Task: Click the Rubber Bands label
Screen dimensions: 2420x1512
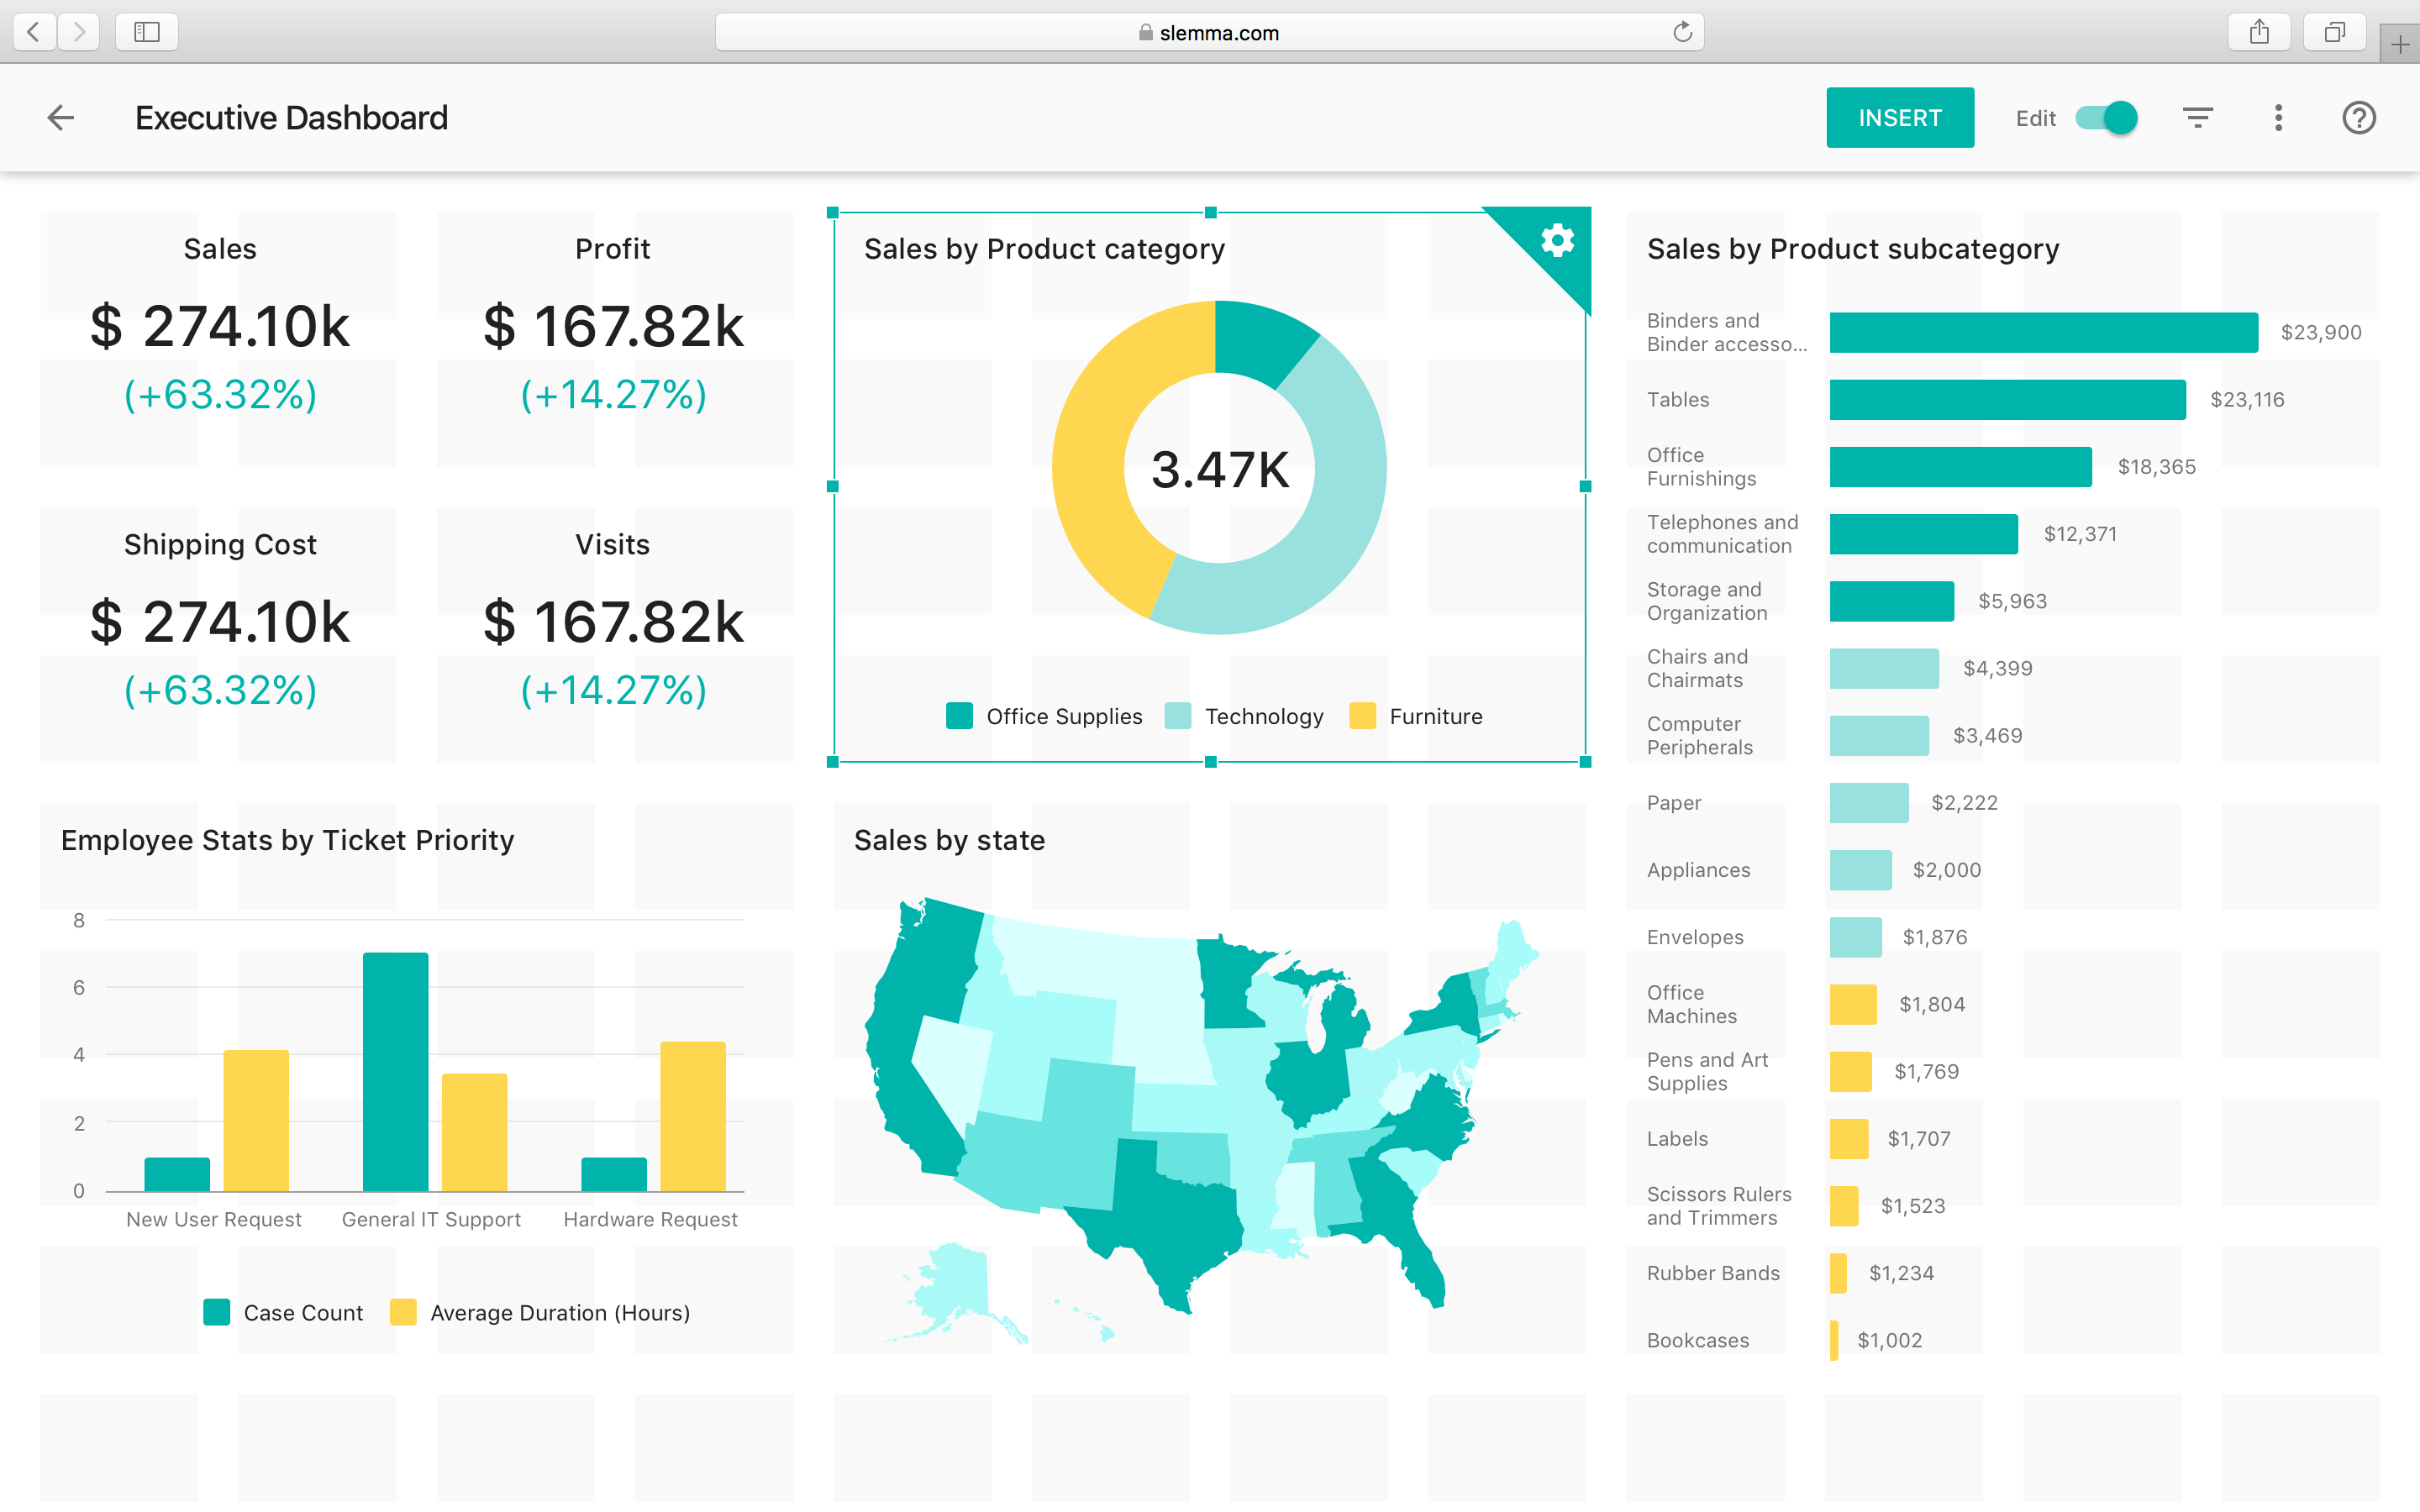Action: click(1713, 1273)
